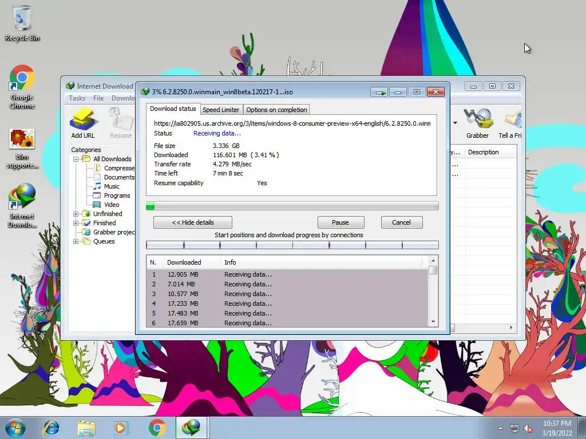Click the Windows Start button
586x439 pixels.
tap(15, 428)
